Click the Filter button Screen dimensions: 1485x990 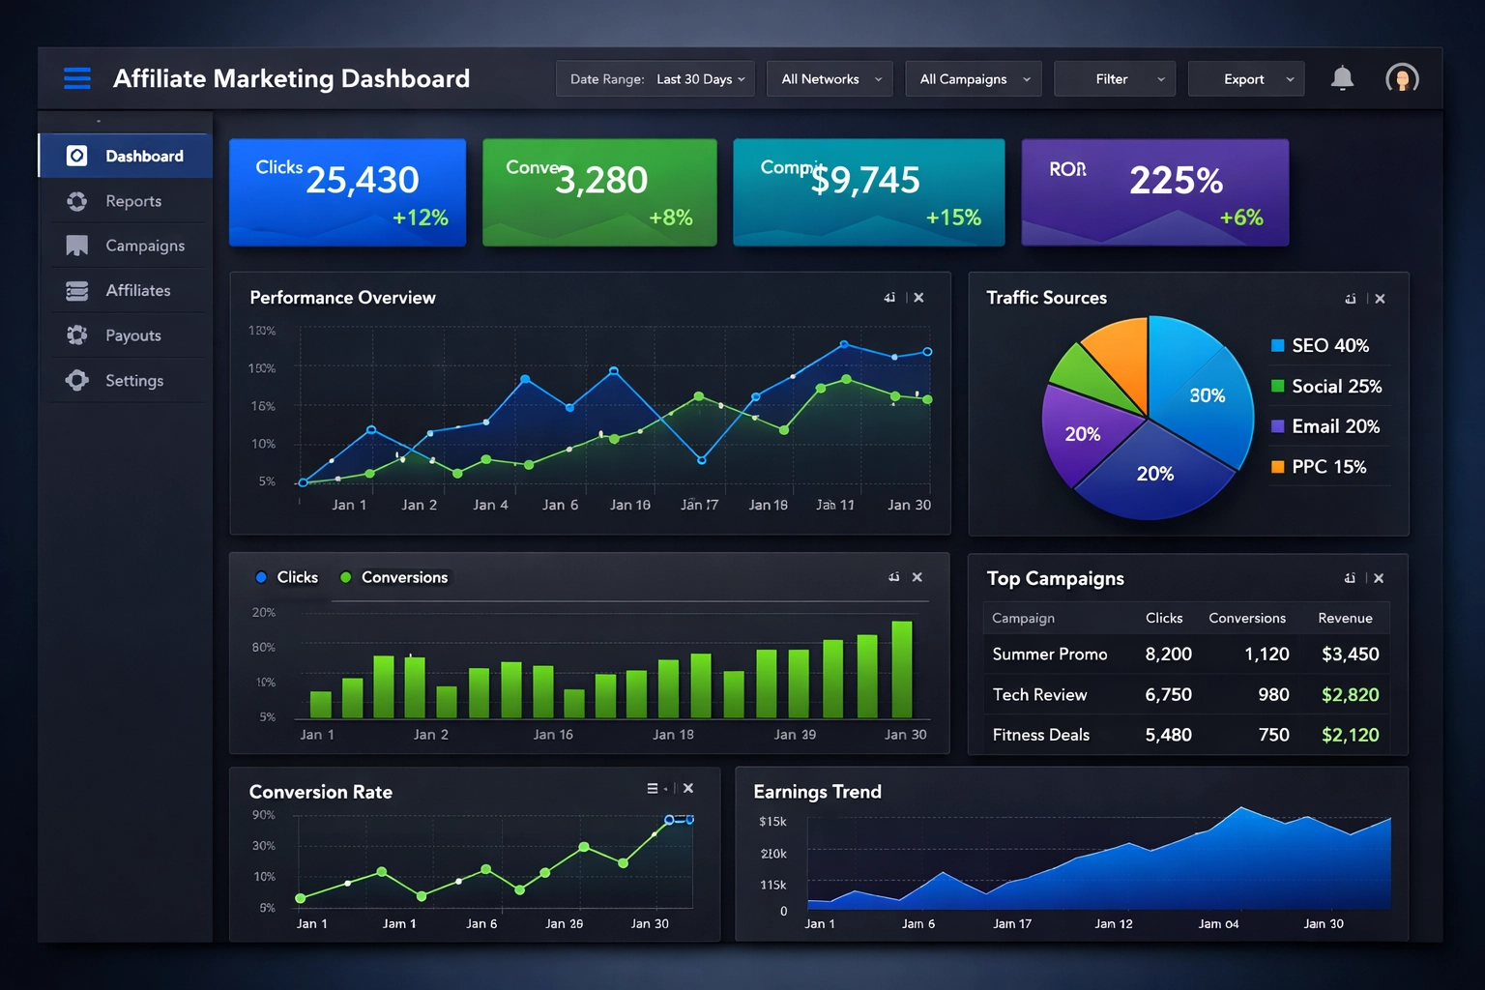pyautogui.click(x=1114, y=79)
